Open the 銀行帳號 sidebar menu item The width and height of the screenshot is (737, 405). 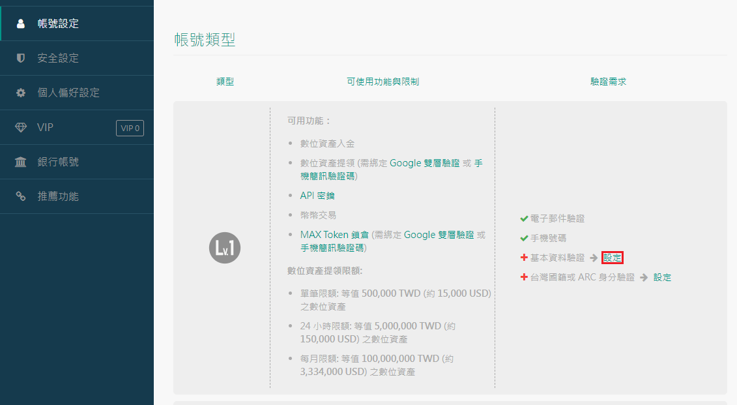[58, 162]
